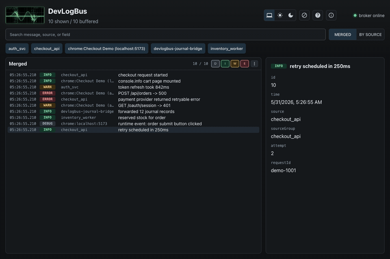Viewport: 390px width, 259px height.
Task: Click the broker online status indicator
Action: [x=369, y=15]
